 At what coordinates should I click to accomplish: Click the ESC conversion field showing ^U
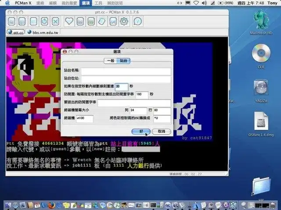click(x=162, y=119)
